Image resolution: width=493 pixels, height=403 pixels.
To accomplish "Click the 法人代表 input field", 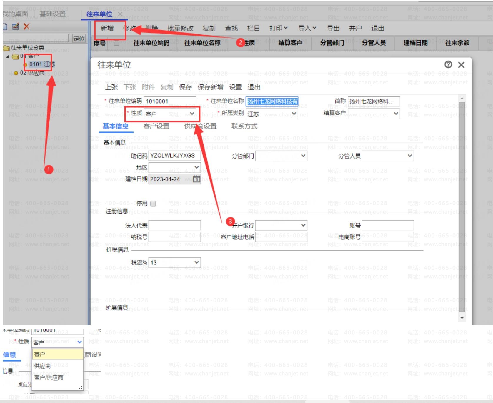I will click(175, 225).
